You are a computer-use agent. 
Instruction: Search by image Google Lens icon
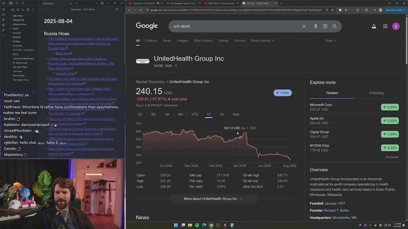pyautogui.click(x=325, y=26)
